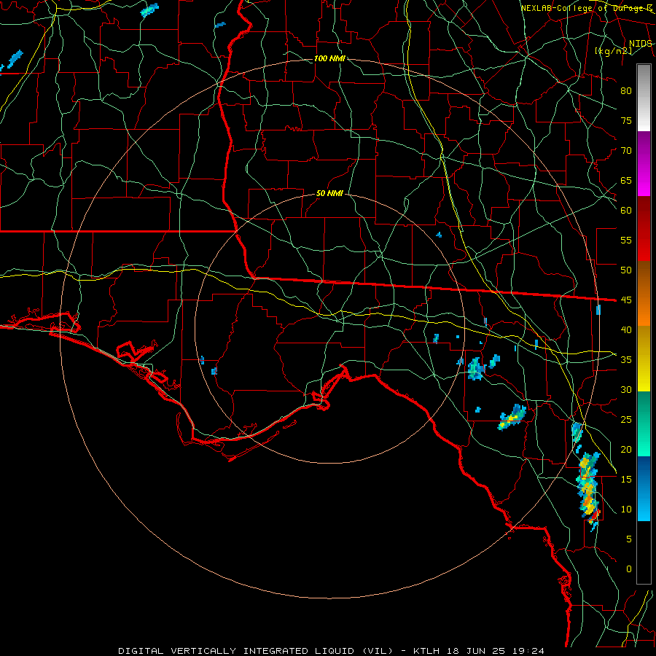Screen dimensions: 656x656
Task: Pick the teal-green band of the color scale
Action: click(x=644, y=423)
